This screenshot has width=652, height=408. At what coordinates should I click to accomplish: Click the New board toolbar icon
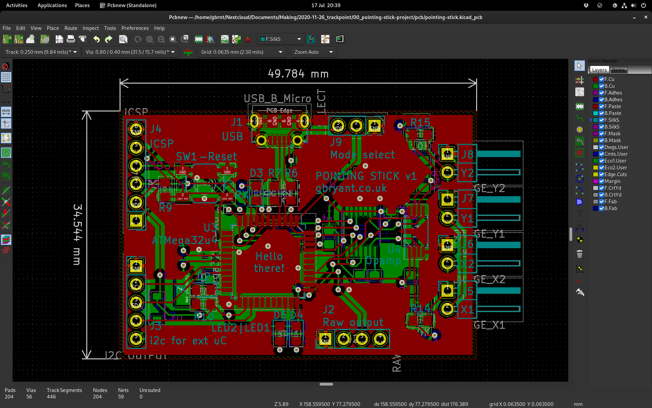(x=7, y=39)
